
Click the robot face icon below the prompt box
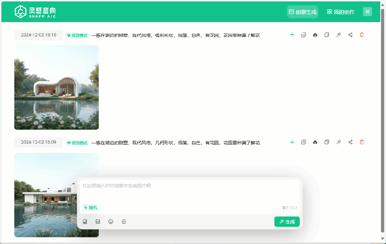(x=124, y=222)
